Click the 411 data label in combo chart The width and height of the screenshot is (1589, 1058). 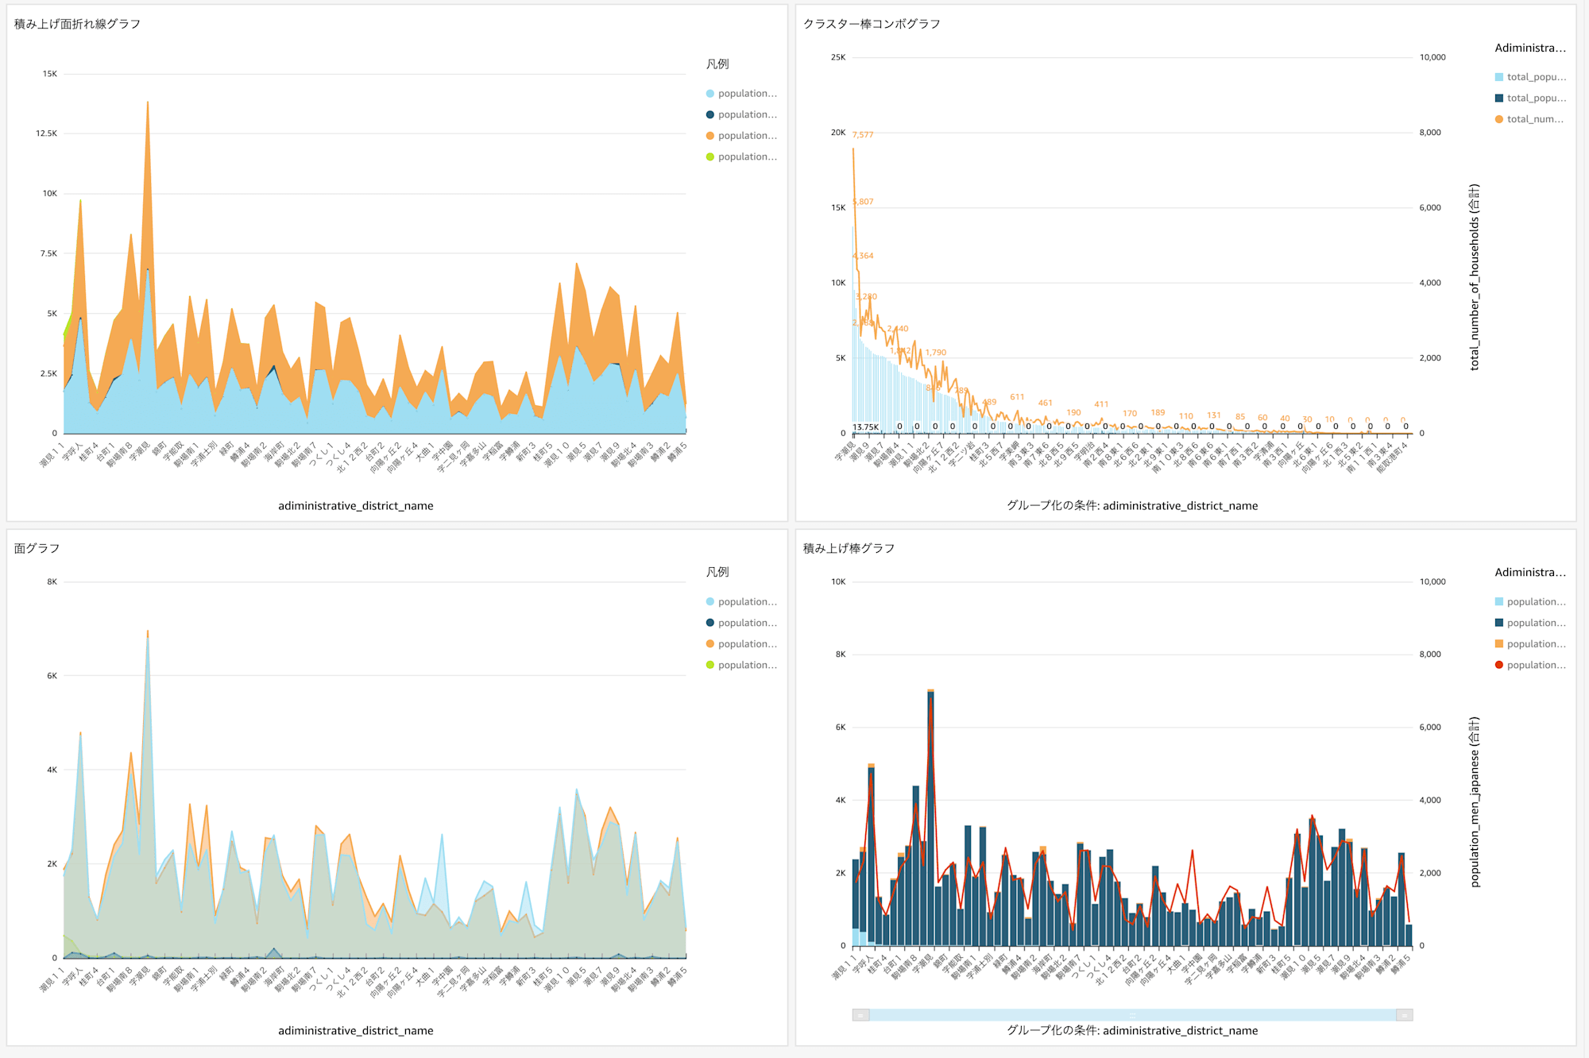tap(1101, 404)
